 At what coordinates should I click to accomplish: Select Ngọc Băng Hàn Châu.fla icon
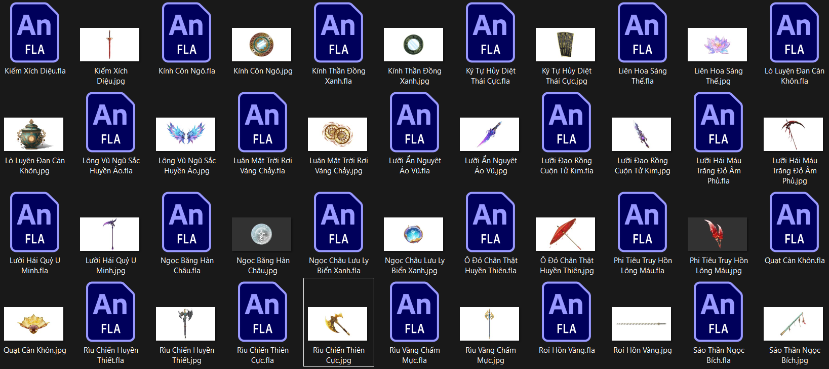(x=186, y=223)
